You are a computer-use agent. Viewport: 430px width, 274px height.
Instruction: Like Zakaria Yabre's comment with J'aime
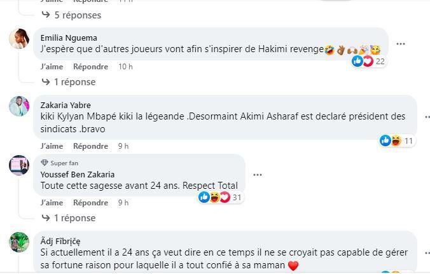coord(52,146)
